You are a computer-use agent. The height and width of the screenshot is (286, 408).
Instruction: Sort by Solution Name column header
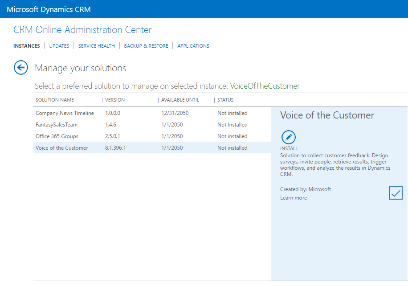pyautogui.click(x=55, y=100)
